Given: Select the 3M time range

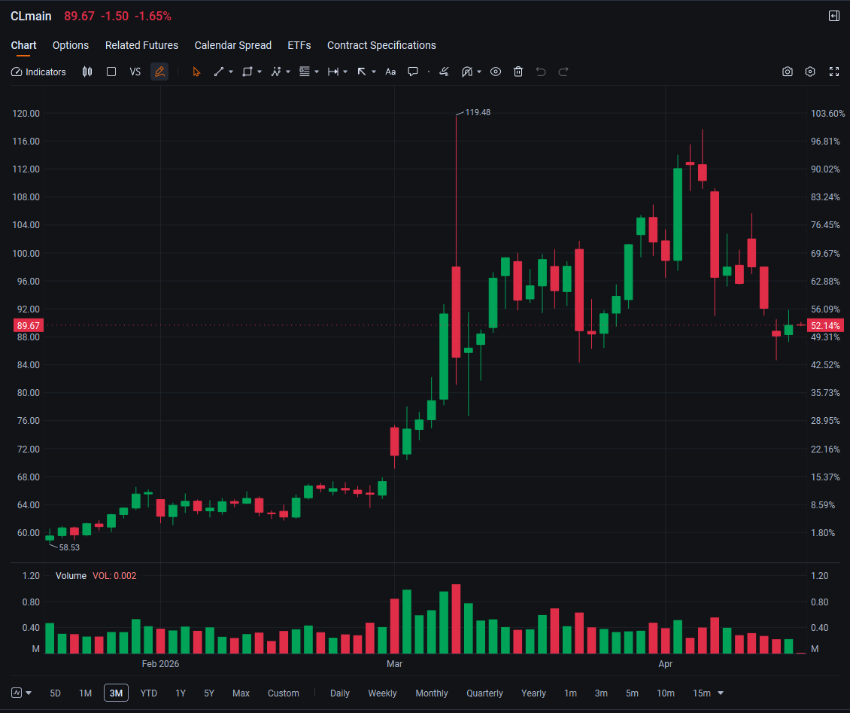Looking at the screenshot, I should tap(116, 693).
